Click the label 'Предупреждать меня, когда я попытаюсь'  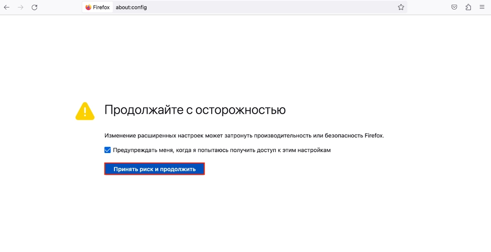click(171, 150)
